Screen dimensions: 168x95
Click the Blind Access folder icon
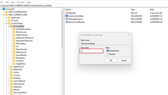pos(14,32)
